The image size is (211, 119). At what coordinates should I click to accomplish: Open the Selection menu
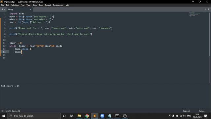[15, 5]
